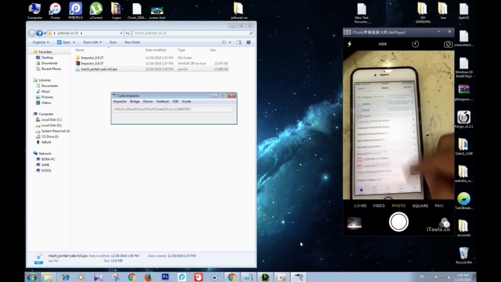Open Firefox from the taskbar
Screen dimensions: 501x282
tap(148, 277)
